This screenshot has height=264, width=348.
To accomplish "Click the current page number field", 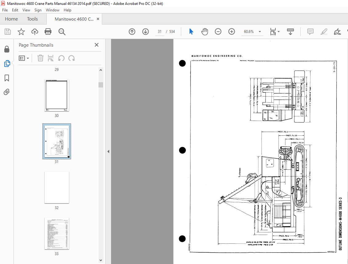I will tap(160, 32).
